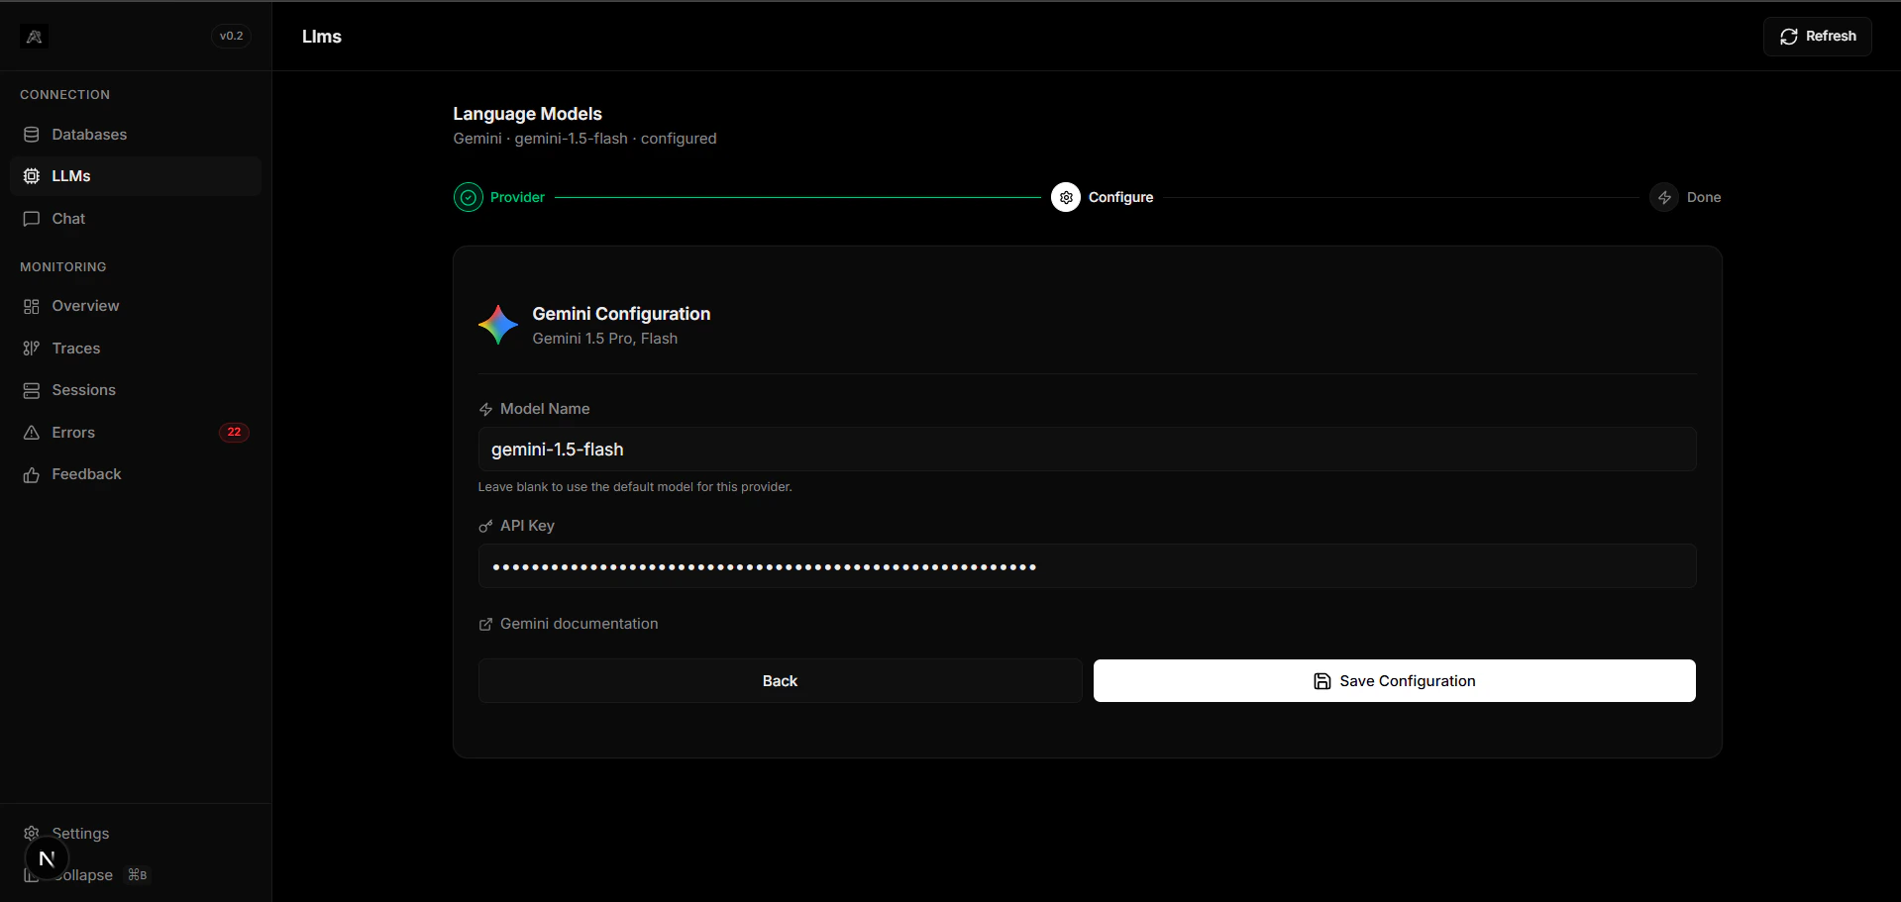The width and height of the screenshot is (1901, 902).
Task: Click the round N avatar button
Action: (x=47, y=858)
